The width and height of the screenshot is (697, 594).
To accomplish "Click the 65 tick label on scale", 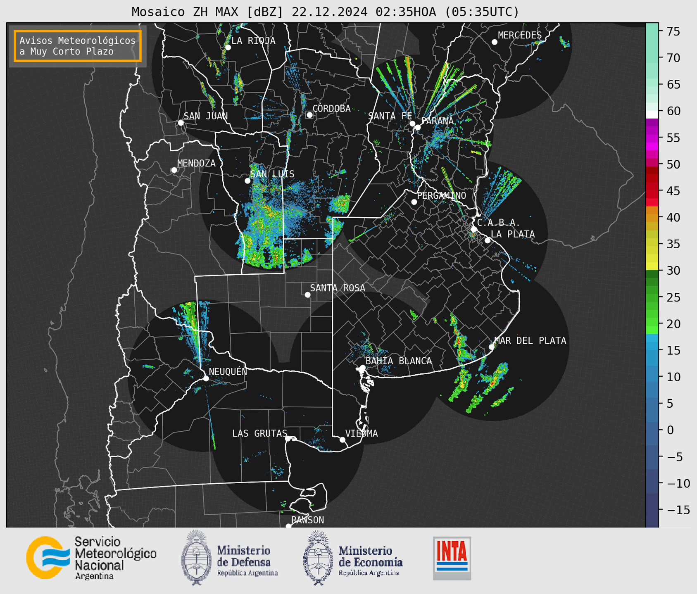I will click(673, 85).
